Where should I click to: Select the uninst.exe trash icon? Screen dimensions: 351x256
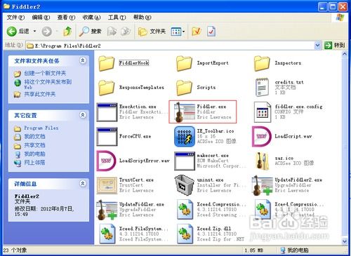point(185,185)
